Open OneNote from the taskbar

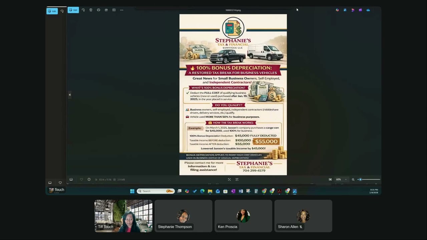233,191
